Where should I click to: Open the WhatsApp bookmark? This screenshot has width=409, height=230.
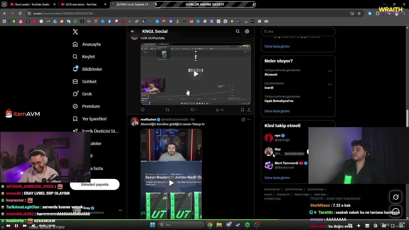pos(75,21)
